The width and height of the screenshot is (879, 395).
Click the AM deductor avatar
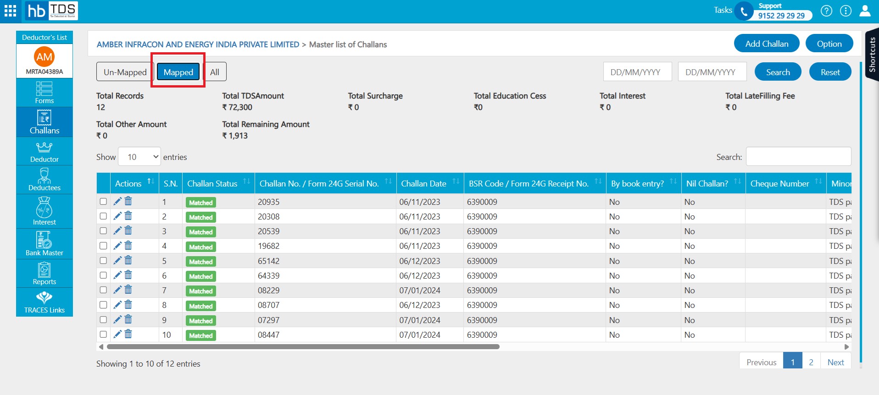45,57
